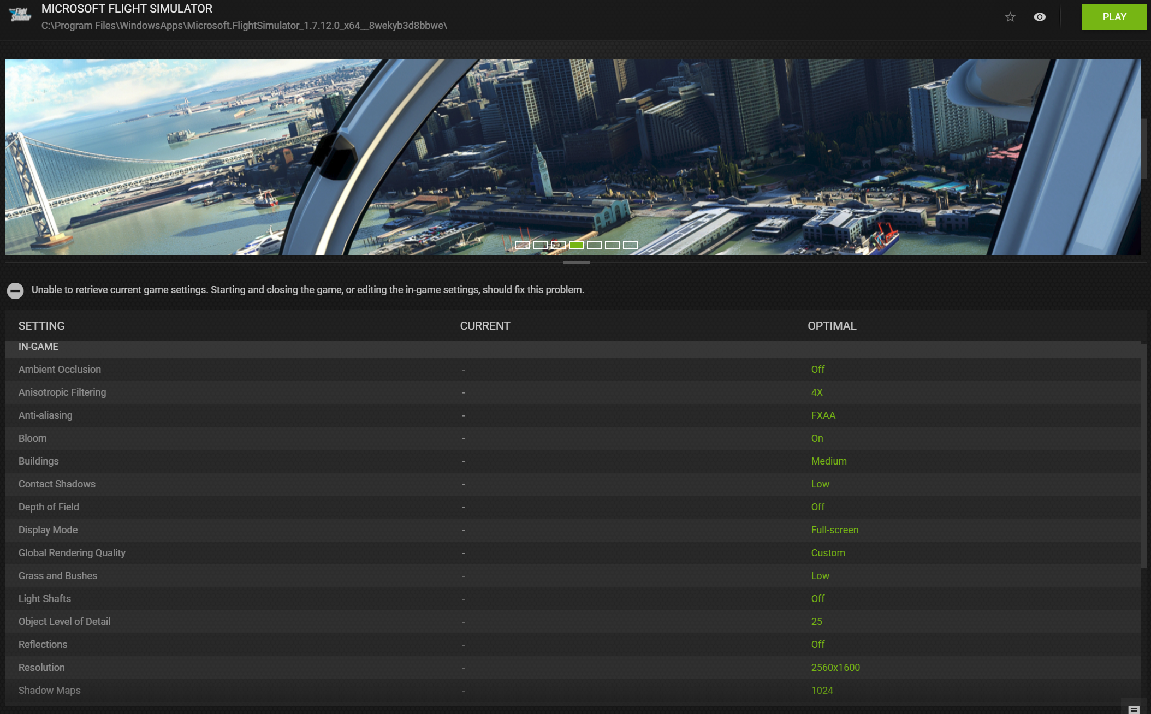Select the Light Shafts setting row
The image size is (1151, 714).
point(573,599)
